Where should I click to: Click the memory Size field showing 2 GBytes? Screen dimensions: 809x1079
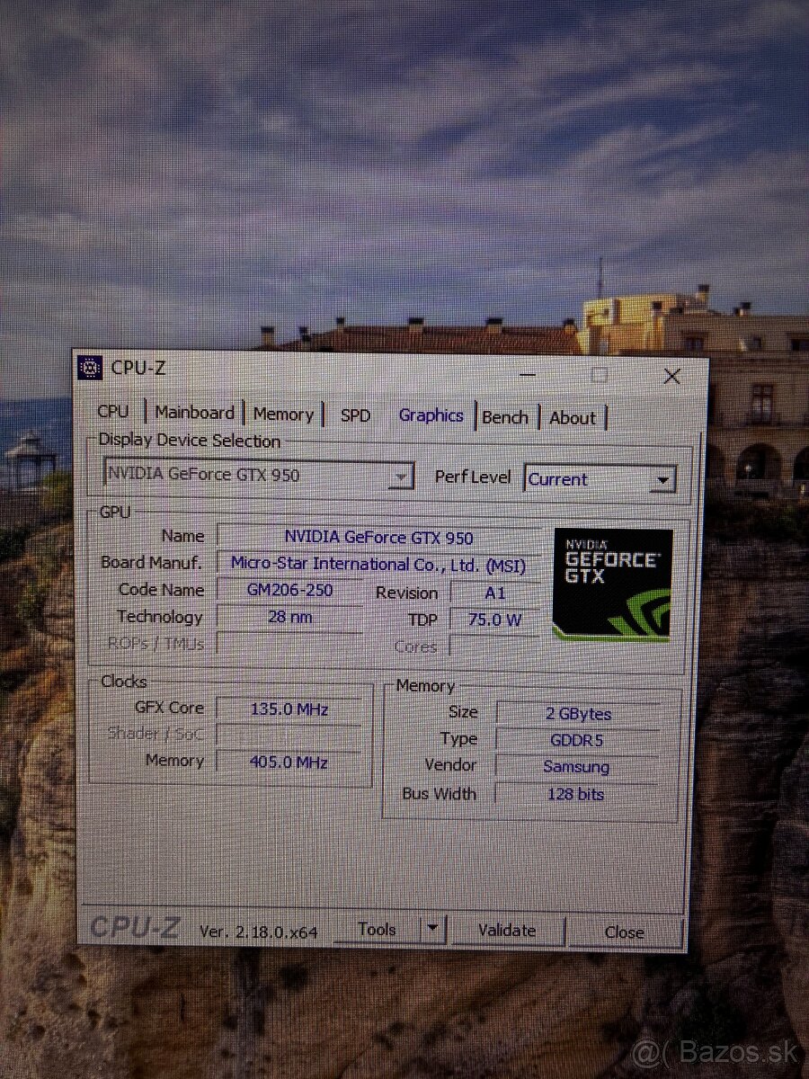(x=576, y=713)
